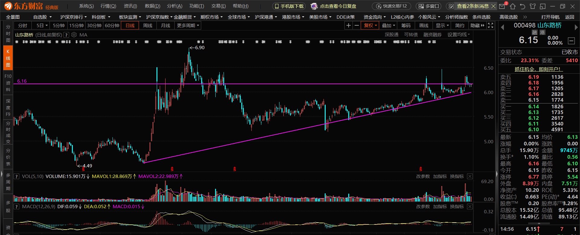This screenshot has height=235, width=580.
Task: Click the 6.16 horizontal price line label
Action: 22,81
